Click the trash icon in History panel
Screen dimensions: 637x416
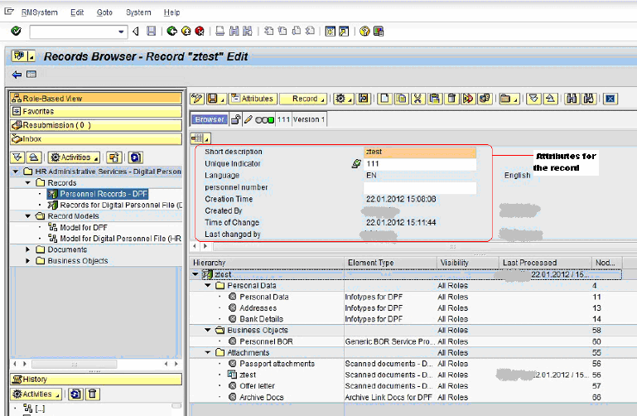pyautogui.click(x=93, y=394)
